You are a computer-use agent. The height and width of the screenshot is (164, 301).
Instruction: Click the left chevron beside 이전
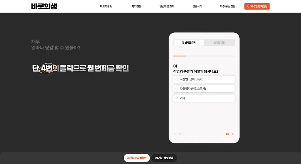click(x=175, y=134)
